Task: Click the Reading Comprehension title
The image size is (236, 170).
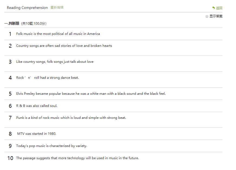Action: click(27, 8)
